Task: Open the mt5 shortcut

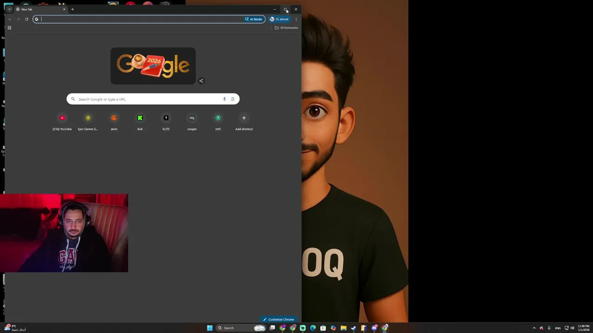Action: tap(218, 122)
